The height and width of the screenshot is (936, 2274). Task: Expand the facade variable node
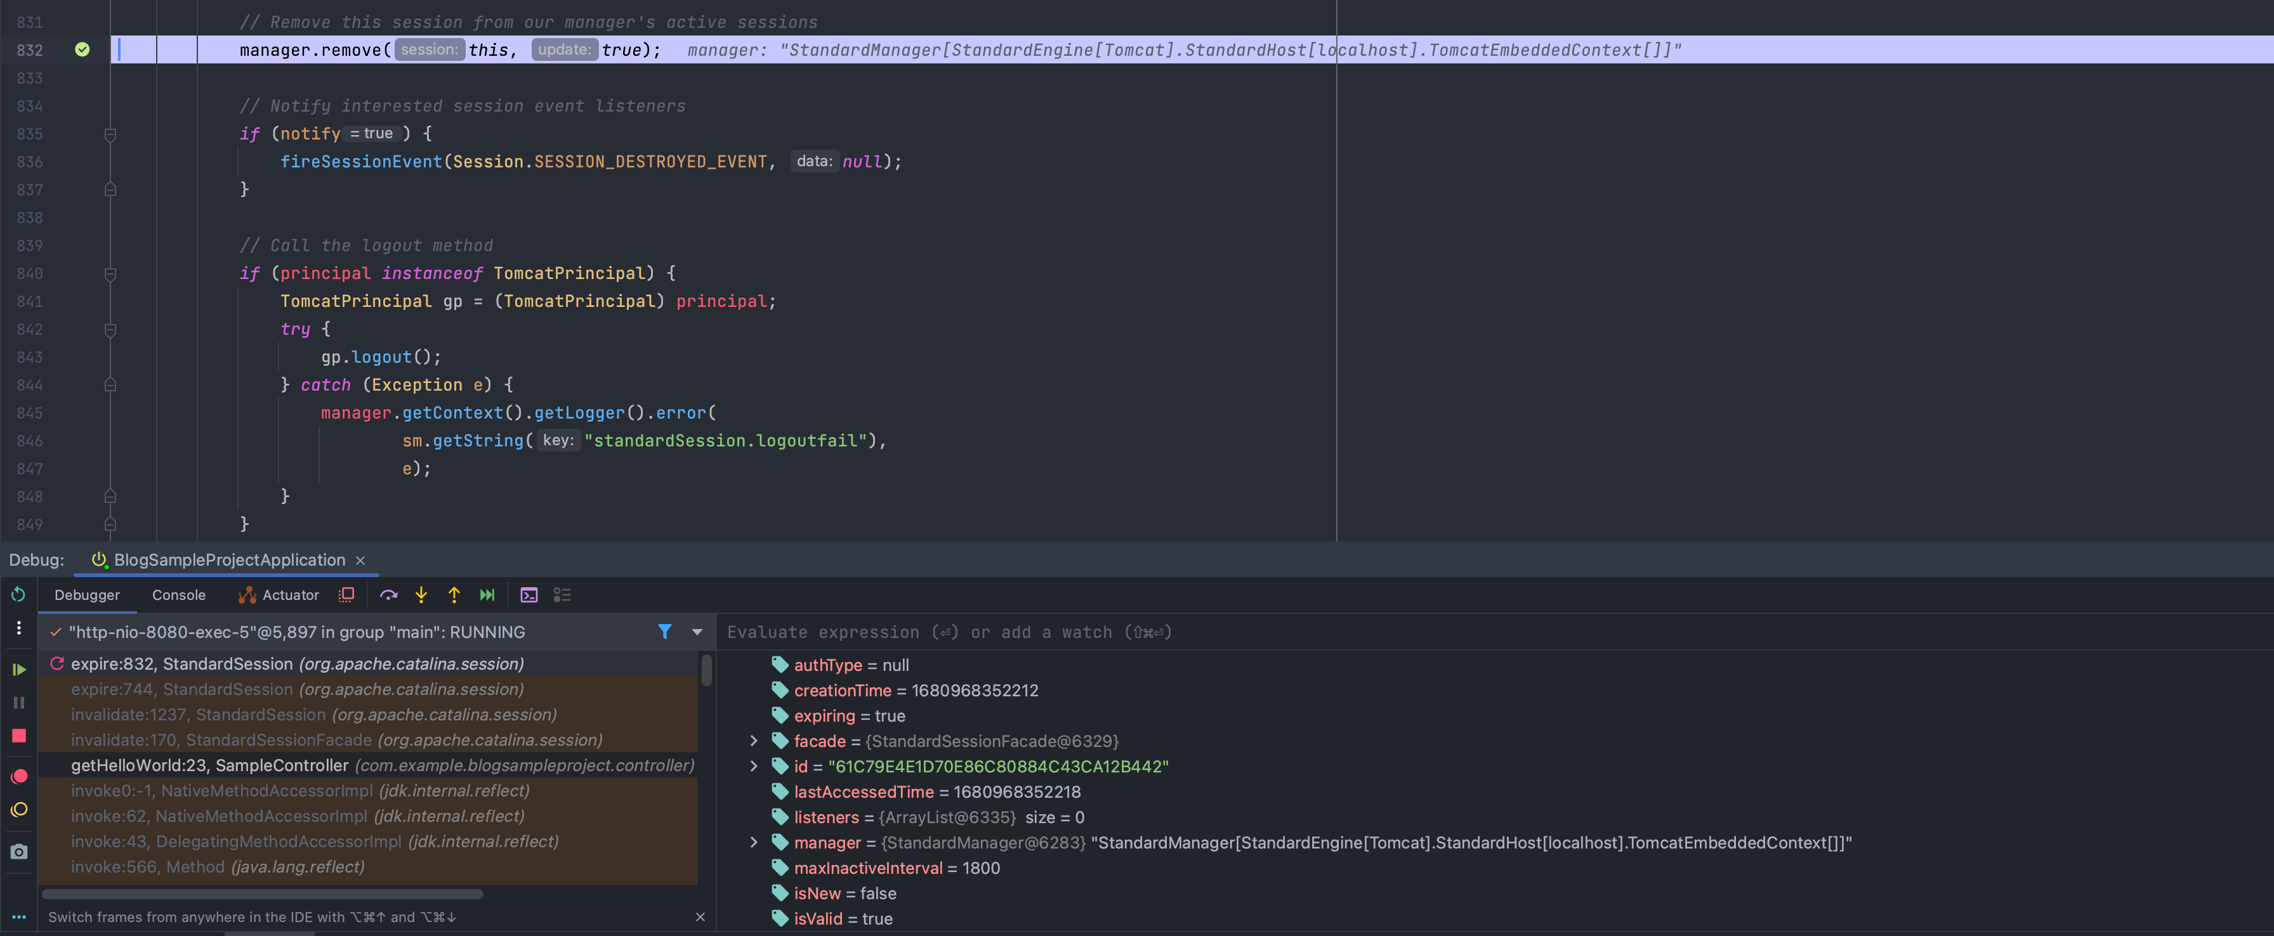tap(753, 741)
